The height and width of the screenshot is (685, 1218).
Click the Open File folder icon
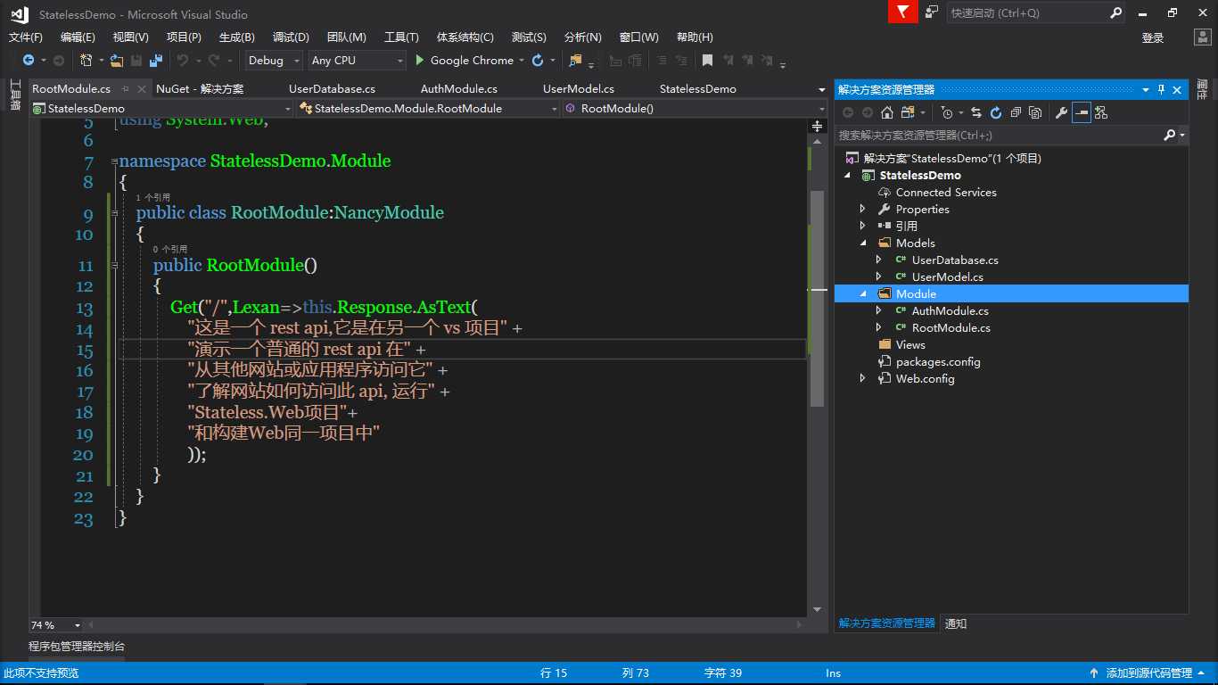(116, 61)
